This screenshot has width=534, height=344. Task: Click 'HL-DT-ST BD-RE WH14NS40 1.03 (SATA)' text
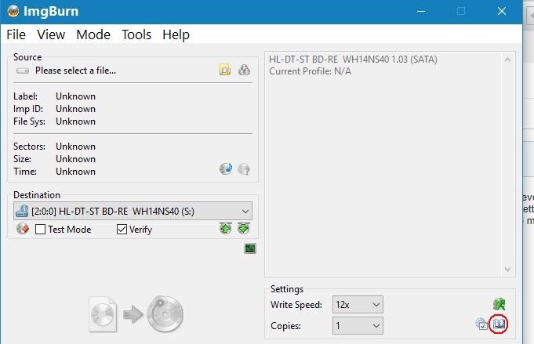[353, 60]
